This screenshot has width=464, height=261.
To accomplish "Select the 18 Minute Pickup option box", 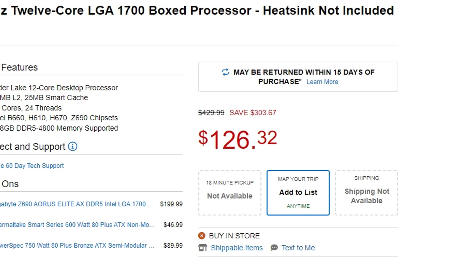I will [x=230, y=193].
